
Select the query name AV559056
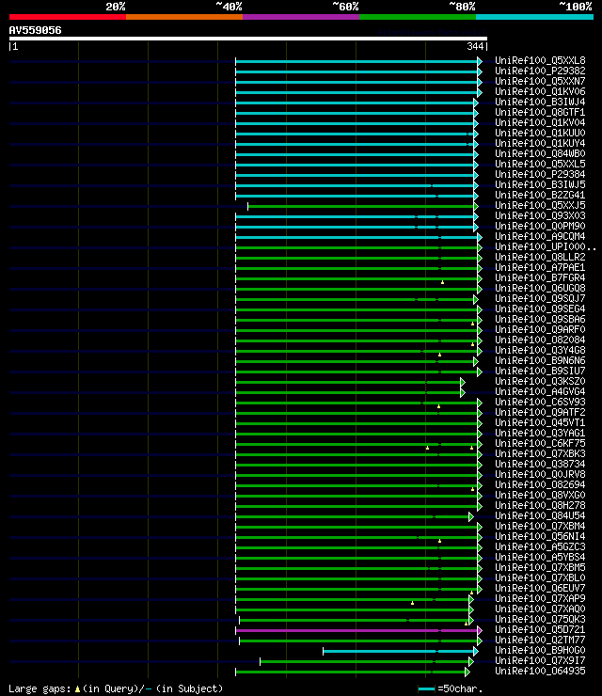(35, 31)
